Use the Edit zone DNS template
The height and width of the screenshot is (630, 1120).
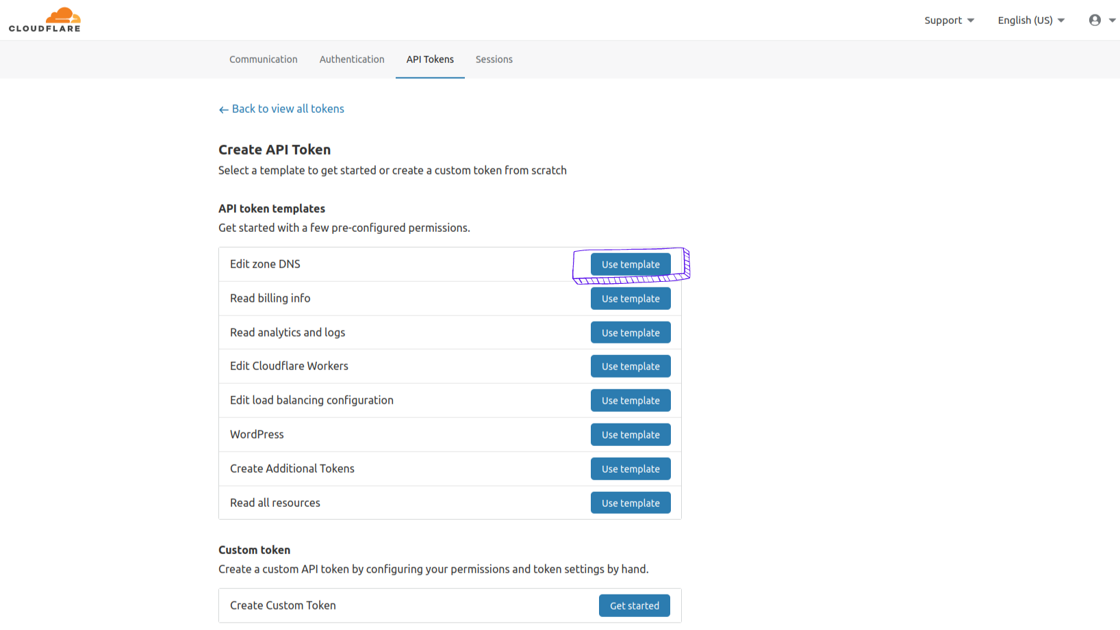click(630, 264)
